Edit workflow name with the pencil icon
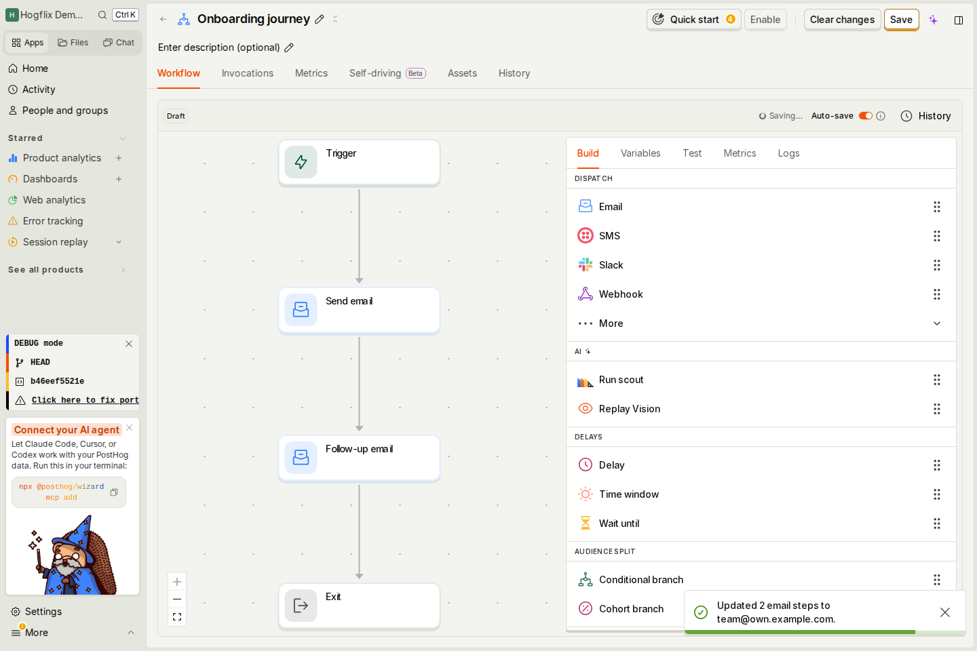This screenshot has height=651, width=977. 320,19
